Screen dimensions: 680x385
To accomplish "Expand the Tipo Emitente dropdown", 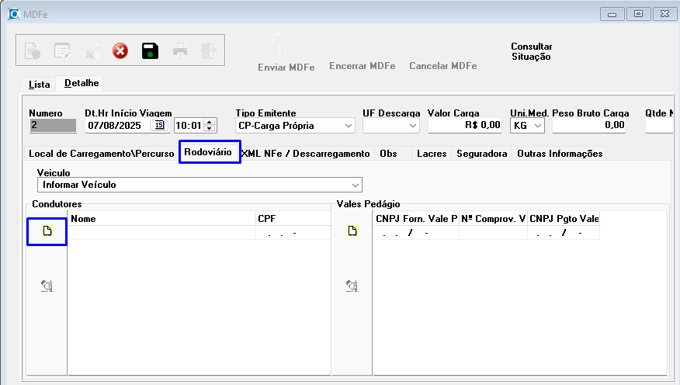I will click(x=348, y=125).
